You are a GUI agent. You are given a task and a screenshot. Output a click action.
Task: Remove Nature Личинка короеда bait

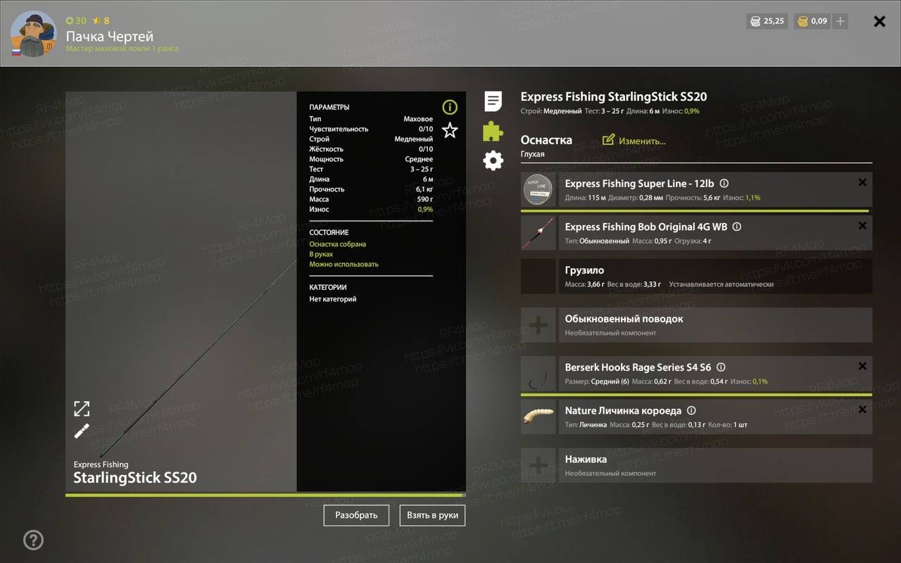click(x=862, y=410)
